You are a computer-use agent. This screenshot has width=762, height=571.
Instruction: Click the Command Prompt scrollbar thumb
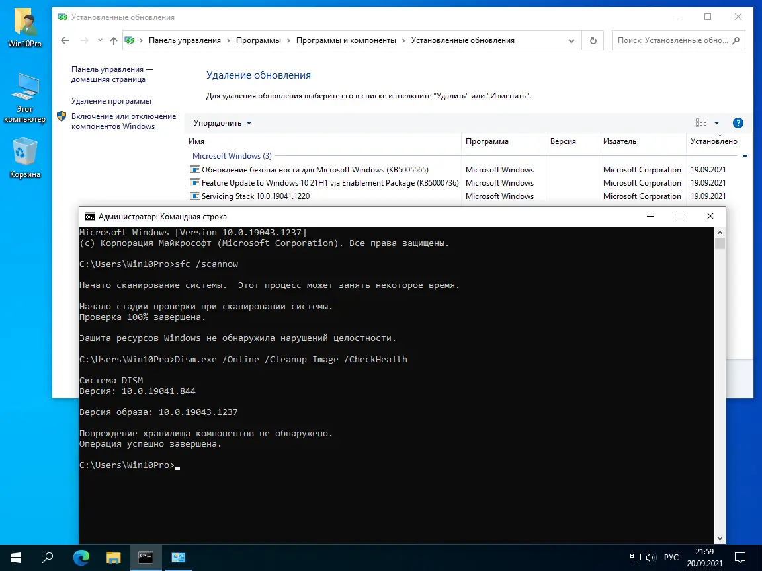tap(720, 243)
